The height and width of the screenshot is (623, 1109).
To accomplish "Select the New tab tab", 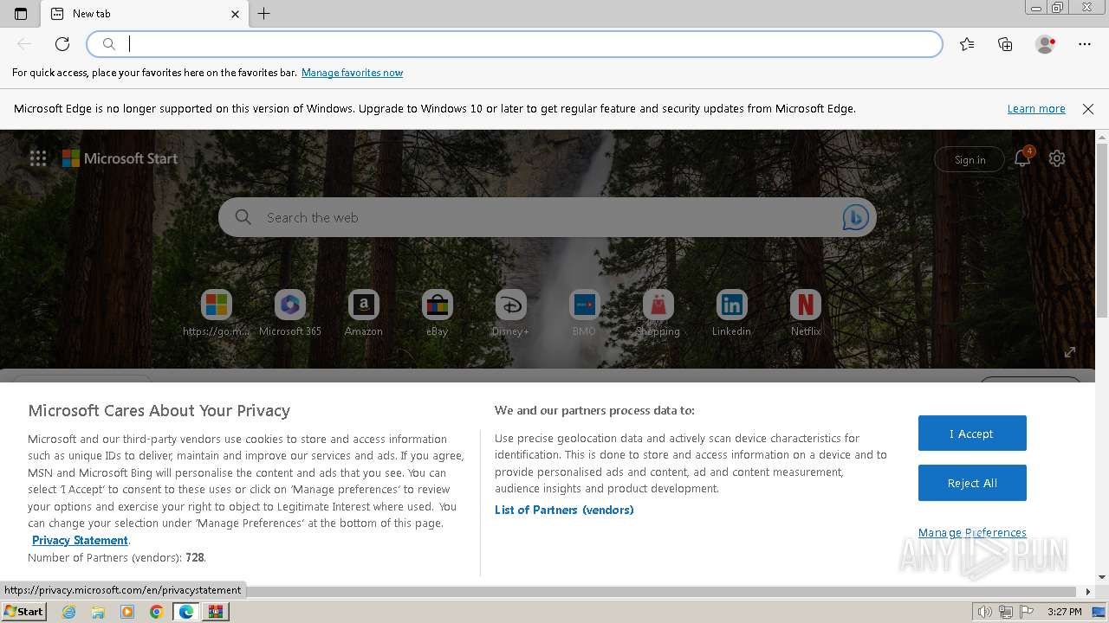I will point(145,14).
